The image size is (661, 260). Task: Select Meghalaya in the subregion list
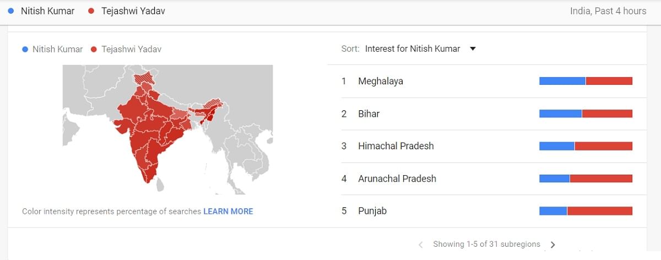tap(381, 81)
